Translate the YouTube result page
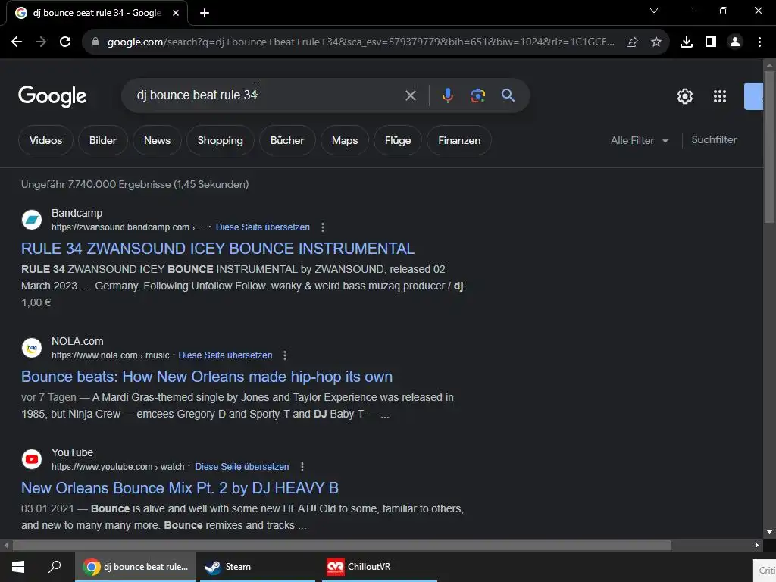Image resolution: width=776 pixels, height=582 pixels. tap(242, 467)
